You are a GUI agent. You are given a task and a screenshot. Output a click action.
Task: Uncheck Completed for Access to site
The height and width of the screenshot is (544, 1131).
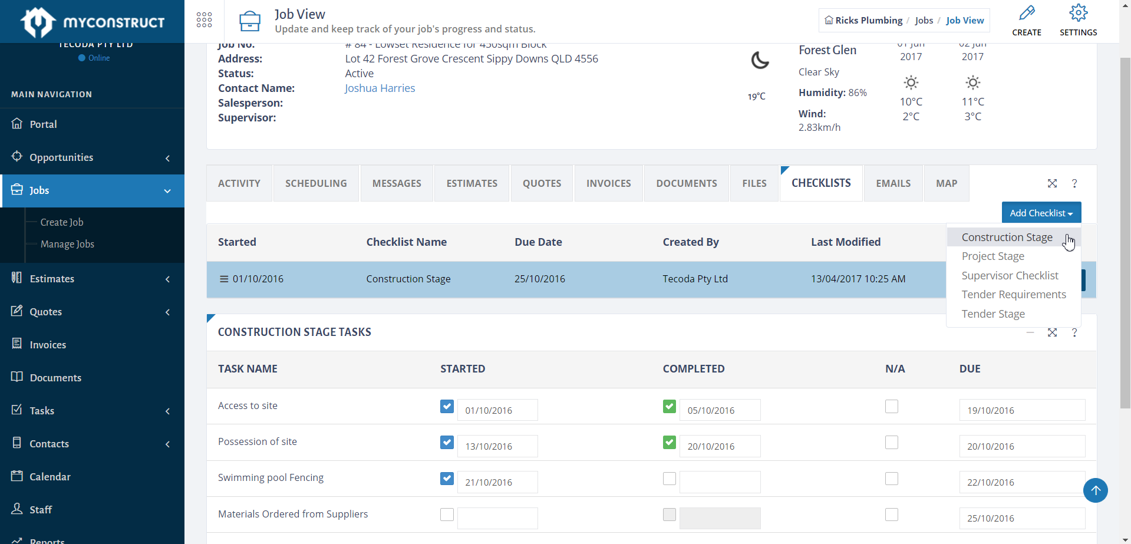tap(670, 407)
